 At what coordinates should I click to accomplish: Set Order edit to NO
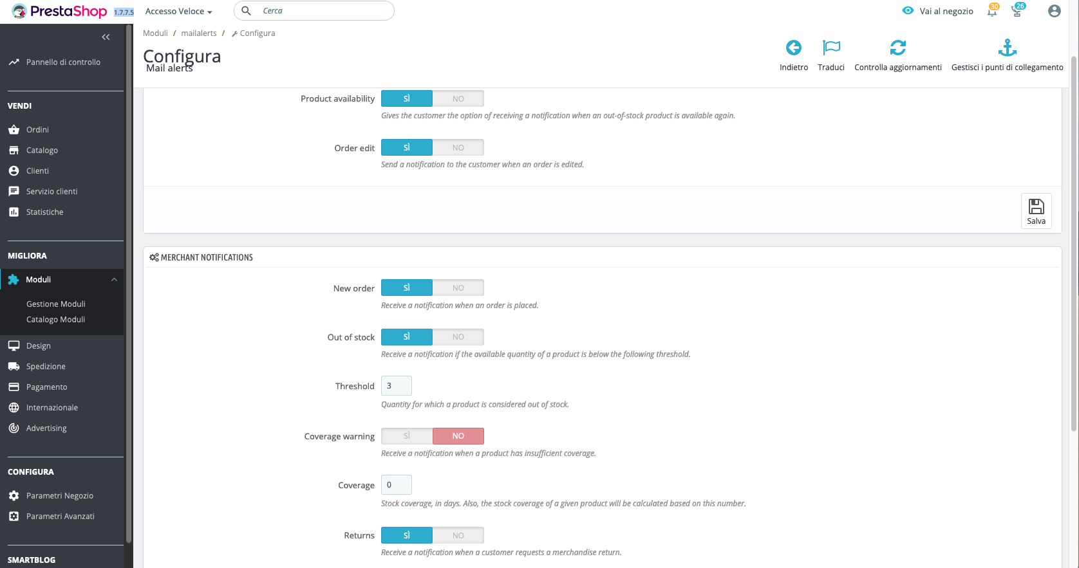458,147
